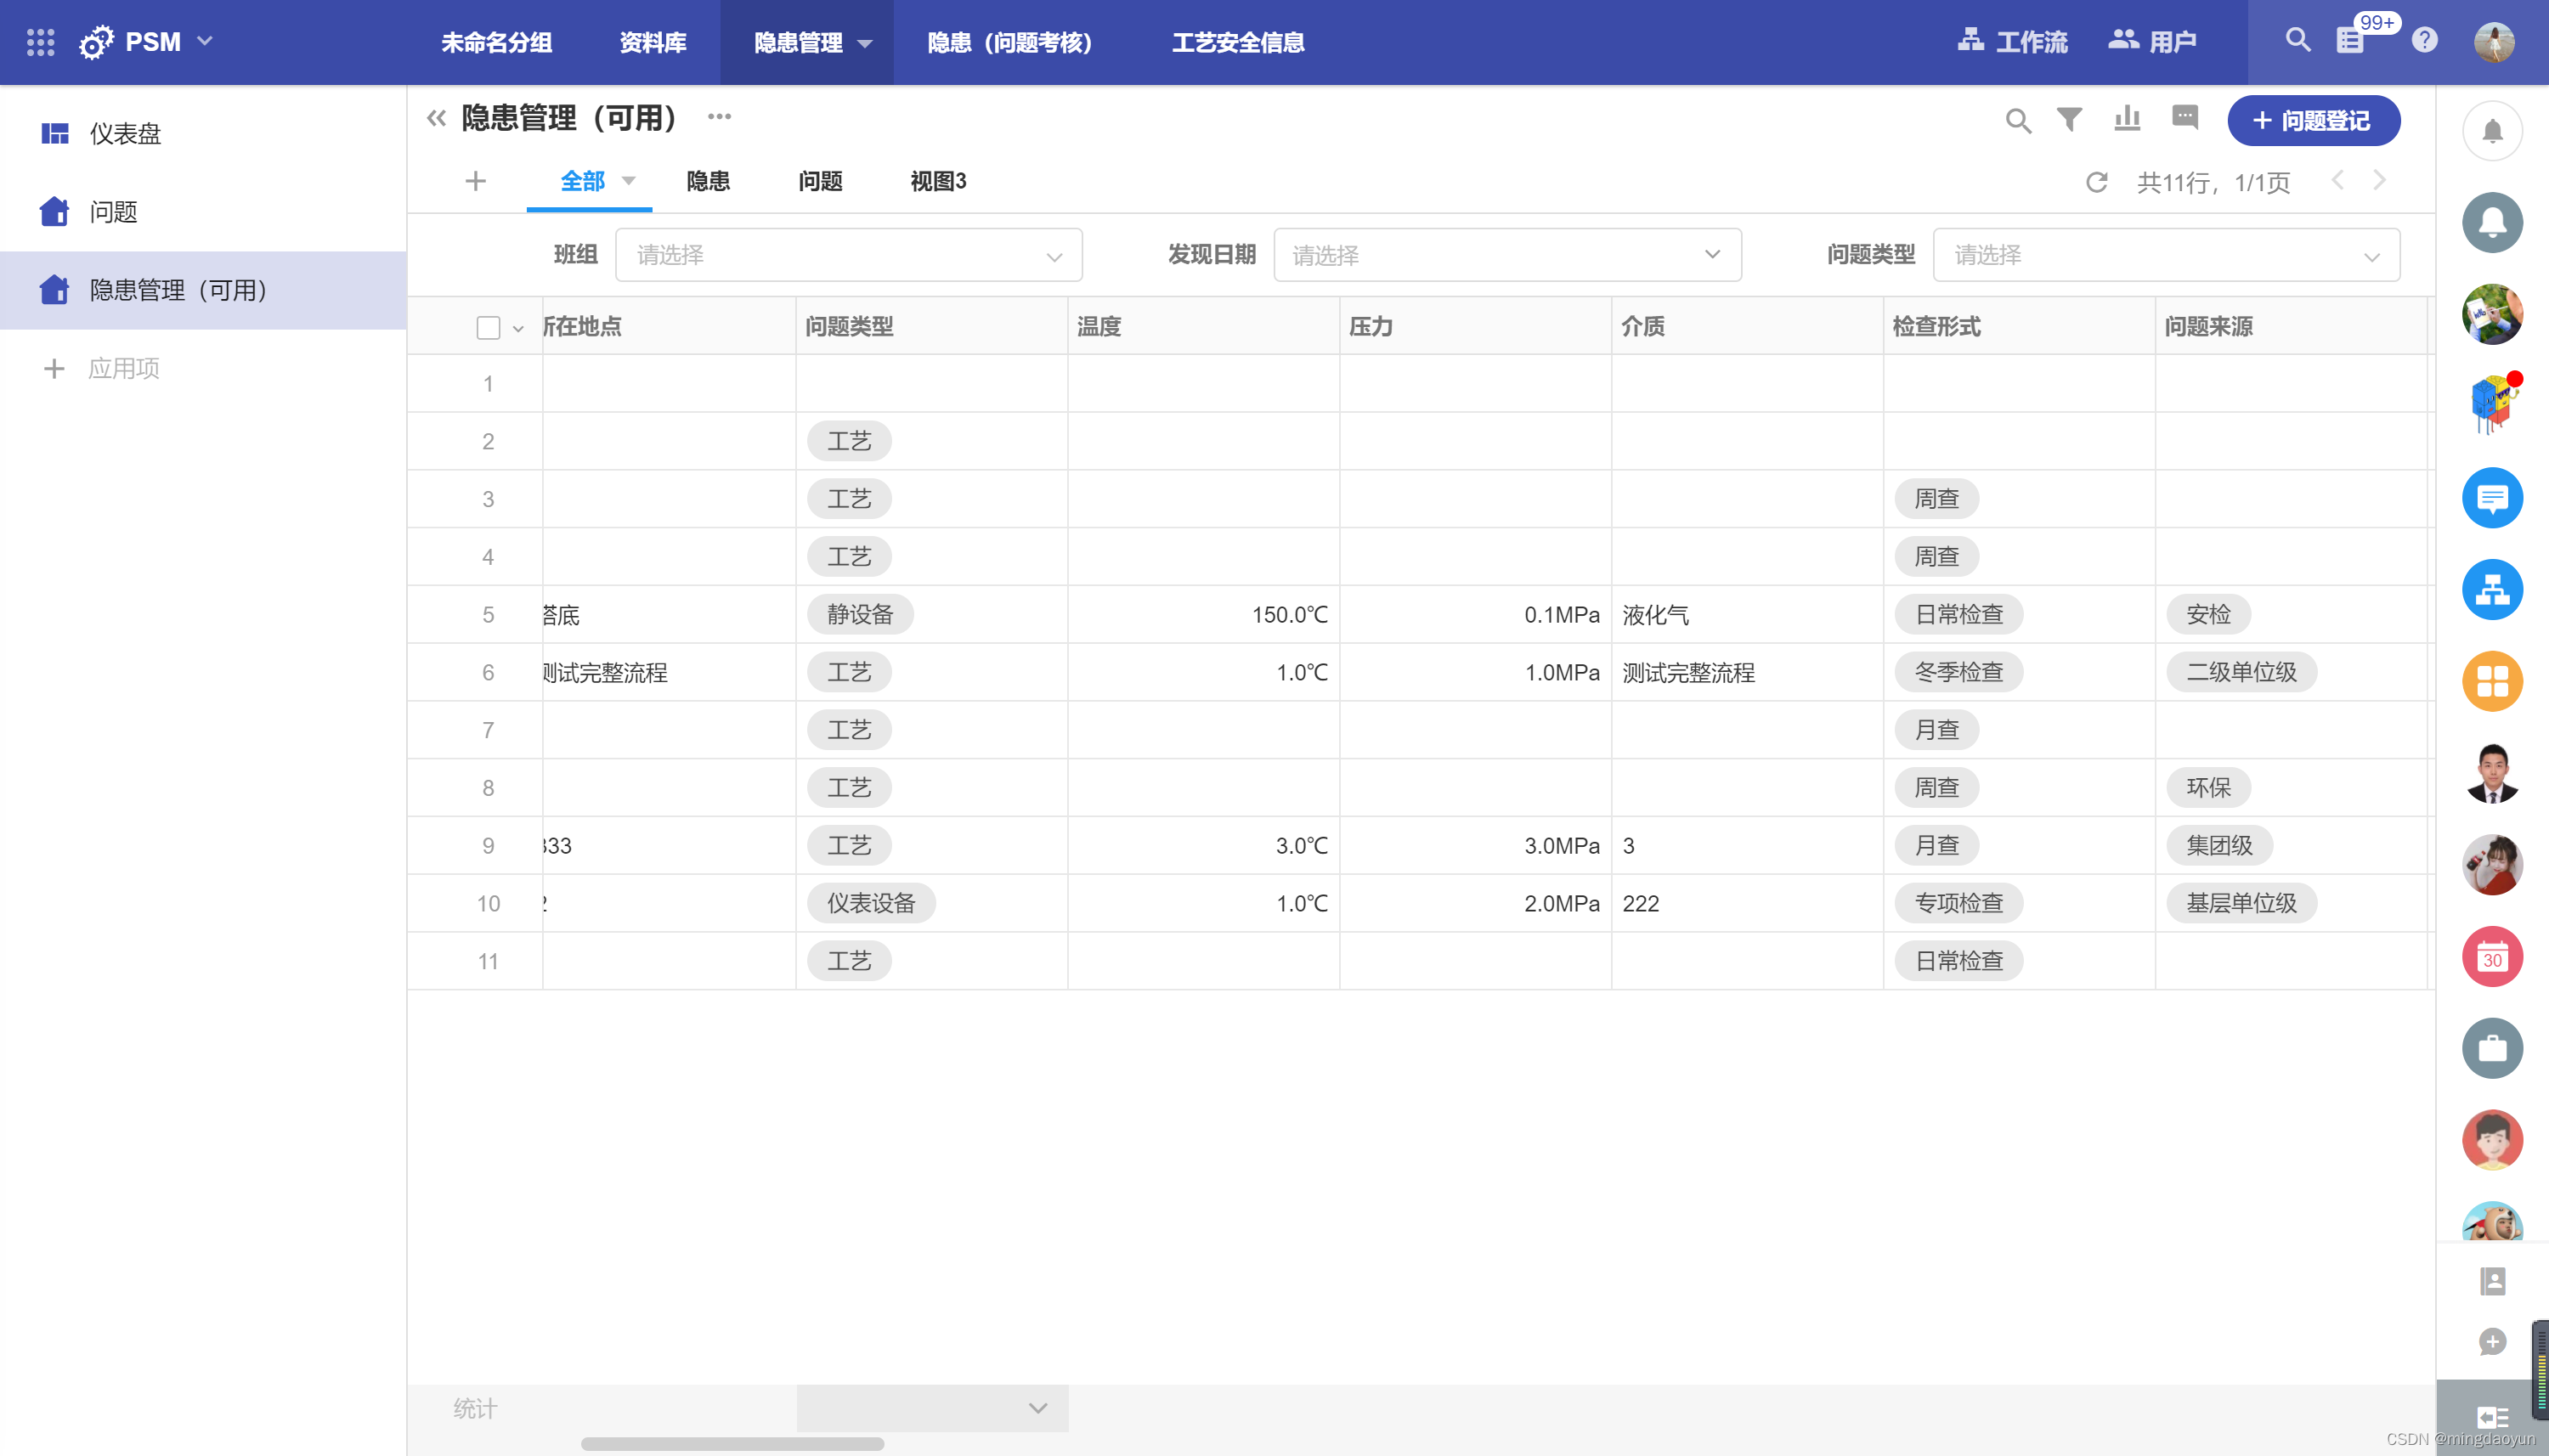Image resolution: width=2549 pixels, height=1456 pixels.
Task: Open 仪表盘 in the left sidebar
Action: [x=125, y=134]
